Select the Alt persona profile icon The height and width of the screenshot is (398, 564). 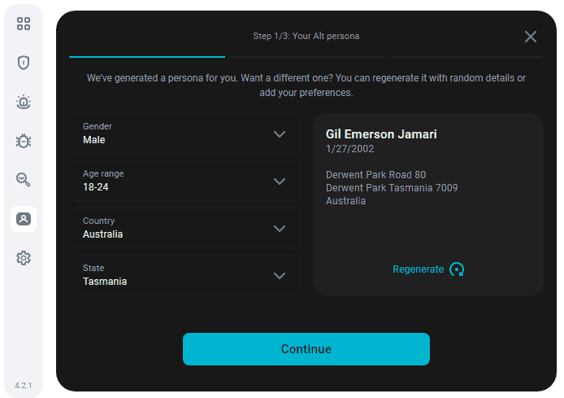(24, 219)
